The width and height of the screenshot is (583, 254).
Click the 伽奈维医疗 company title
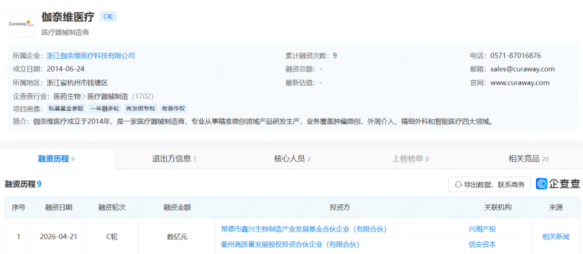pos(67,17)
